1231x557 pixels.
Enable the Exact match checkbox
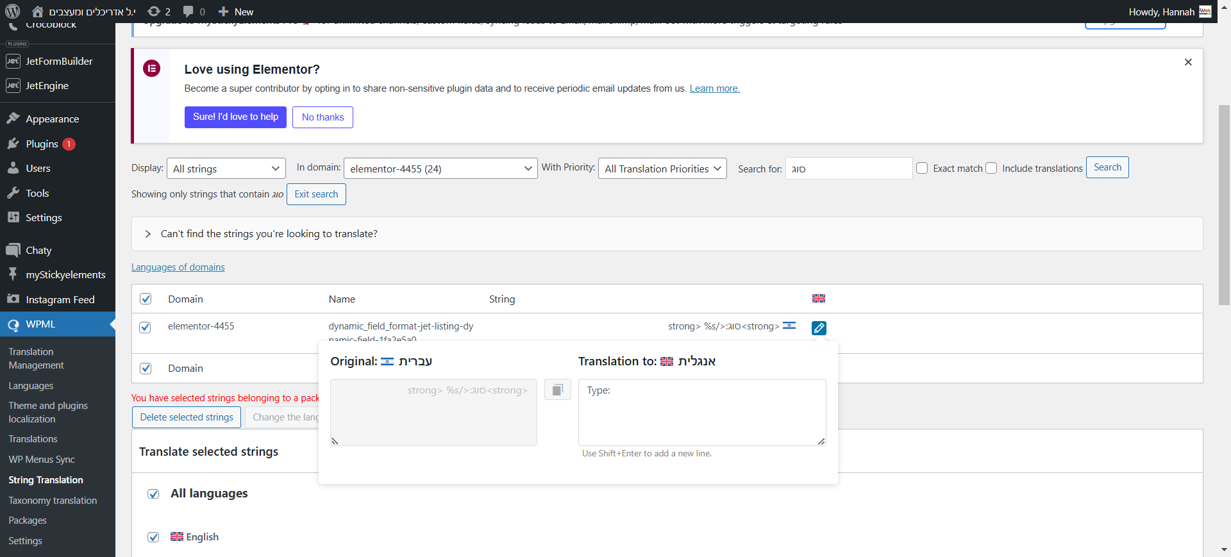(x=922, y=168)
